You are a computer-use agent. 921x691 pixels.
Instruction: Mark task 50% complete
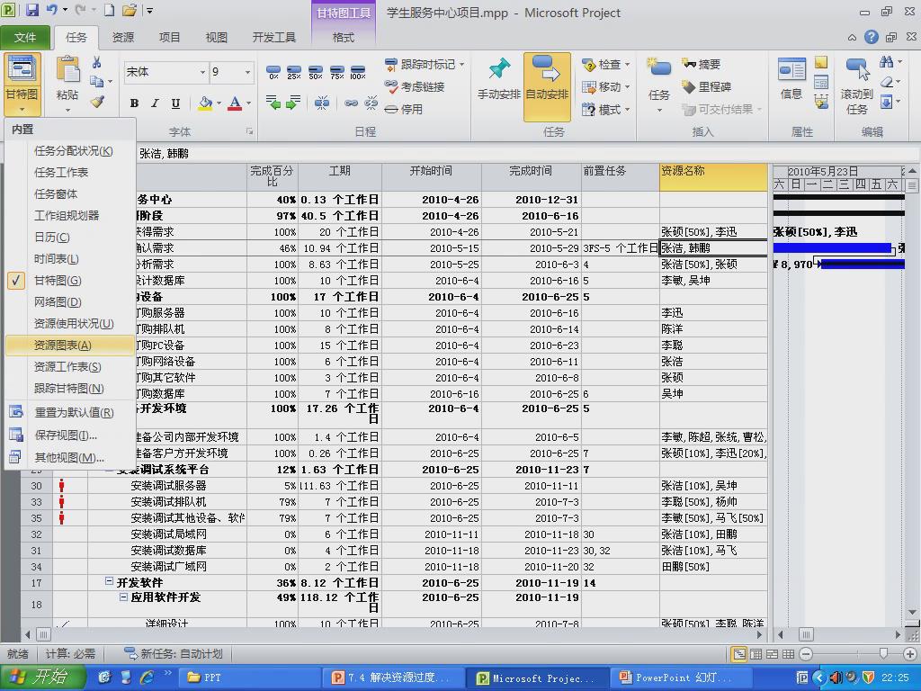pyautogui.click(x=316, y=72)
